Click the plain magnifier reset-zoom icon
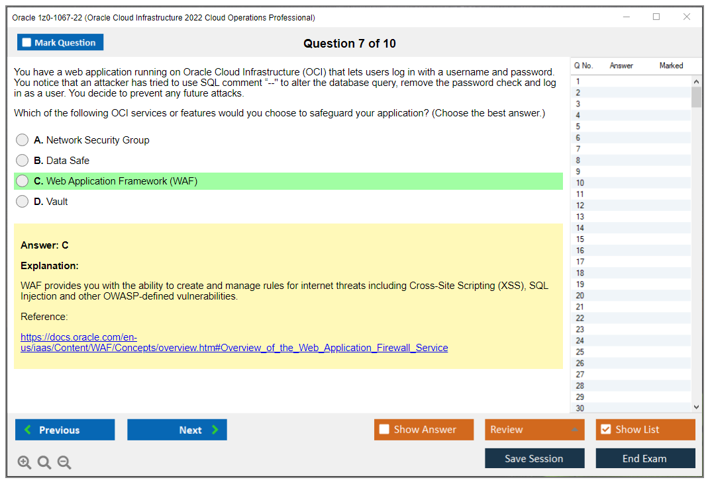 coord(44,462)
